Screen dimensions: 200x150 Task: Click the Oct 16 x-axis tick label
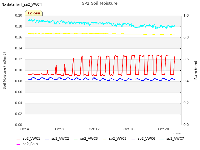129,129
